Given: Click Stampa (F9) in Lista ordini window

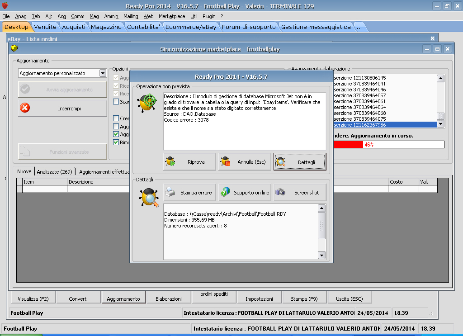Looking at the screenshot, I should pos(304,297).
